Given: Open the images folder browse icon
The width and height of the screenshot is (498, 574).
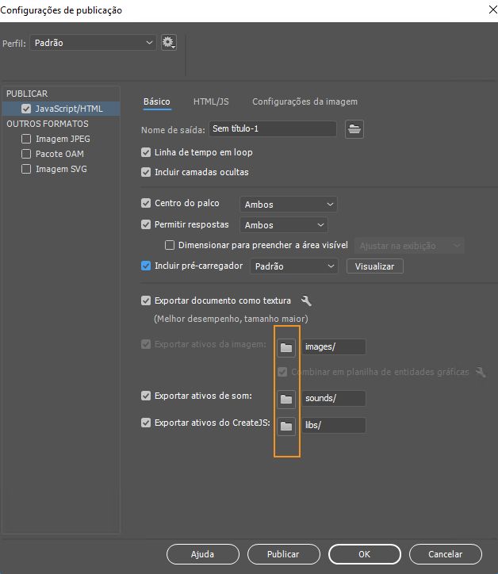Looking at the screenshot, I should [x=286, y=347].
